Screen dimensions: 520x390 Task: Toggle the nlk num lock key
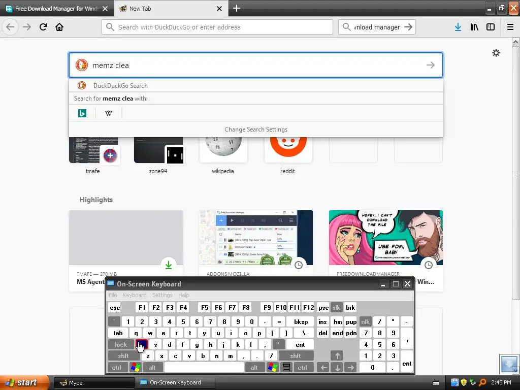365,321
